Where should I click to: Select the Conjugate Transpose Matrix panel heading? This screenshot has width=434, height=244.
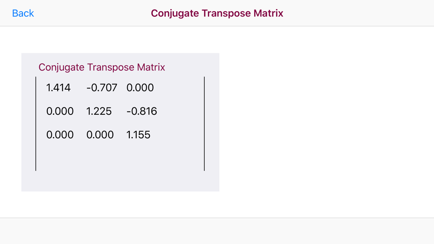(102, 67)
